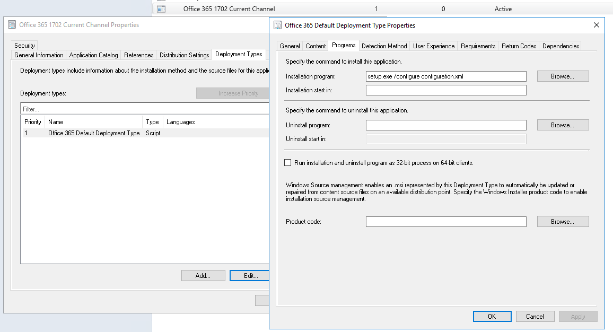Click the application icon beside Office 365 1702 Current Channel row
The height and width of the screenshot is (332, 613).
pyautogui.click(x=161, y=9)
